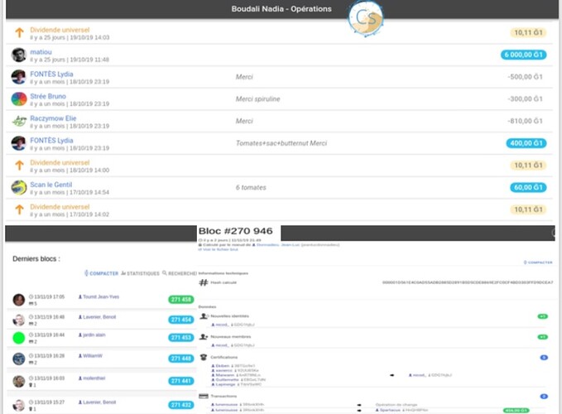Open block 271 453 badge
The height and width of the screenshot is (414, 562).
181,338
